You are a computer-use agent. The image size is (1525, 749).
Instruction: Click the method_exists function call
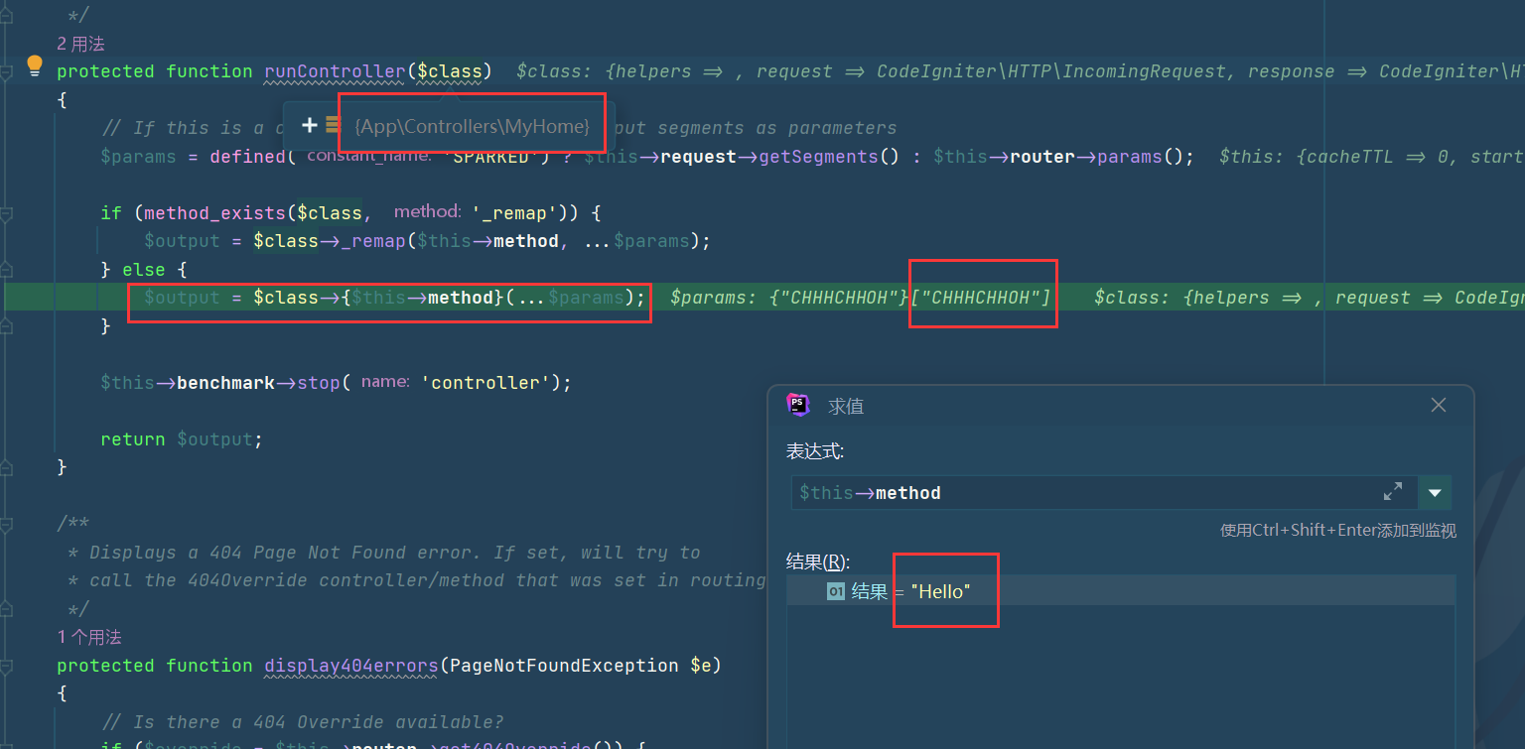click(214, 212)
